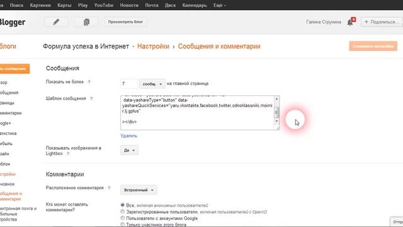Select the Все comment permission option
The height and width of the screenshot is (227, 403).
tap(122, 205)
